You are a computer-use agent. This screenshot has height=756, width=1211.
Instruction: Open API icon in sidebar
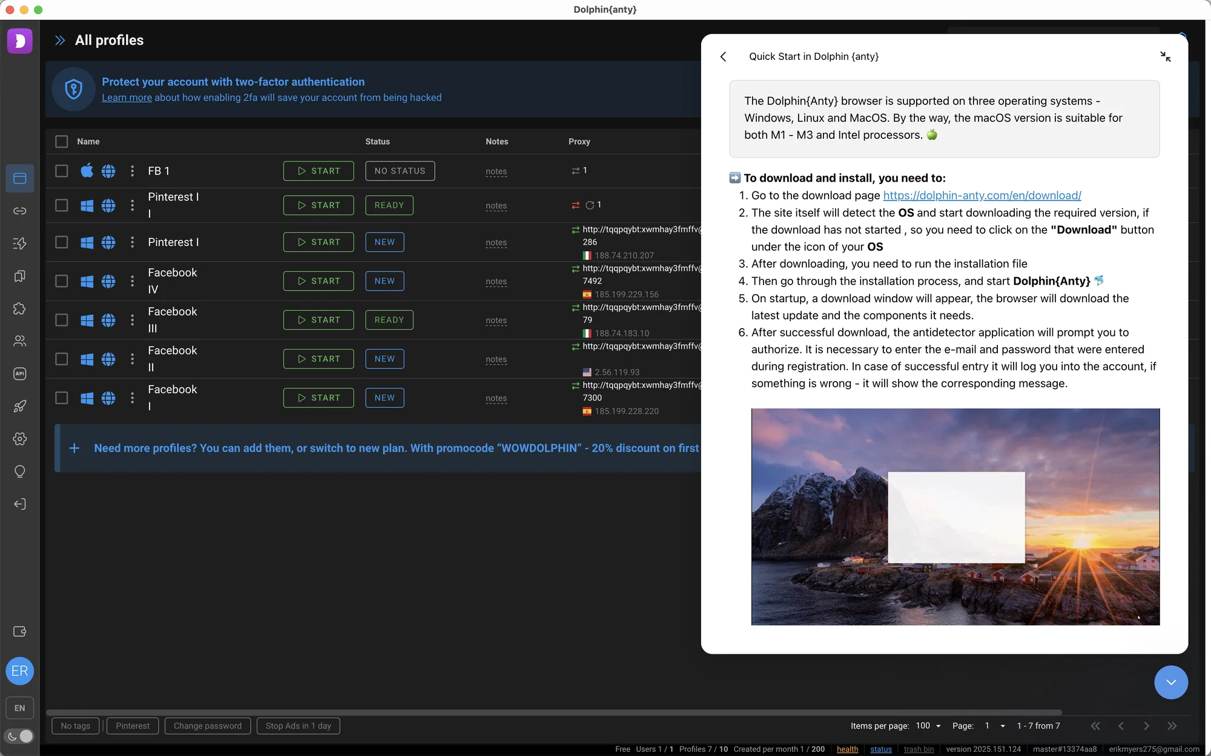(x=19, y=373)
